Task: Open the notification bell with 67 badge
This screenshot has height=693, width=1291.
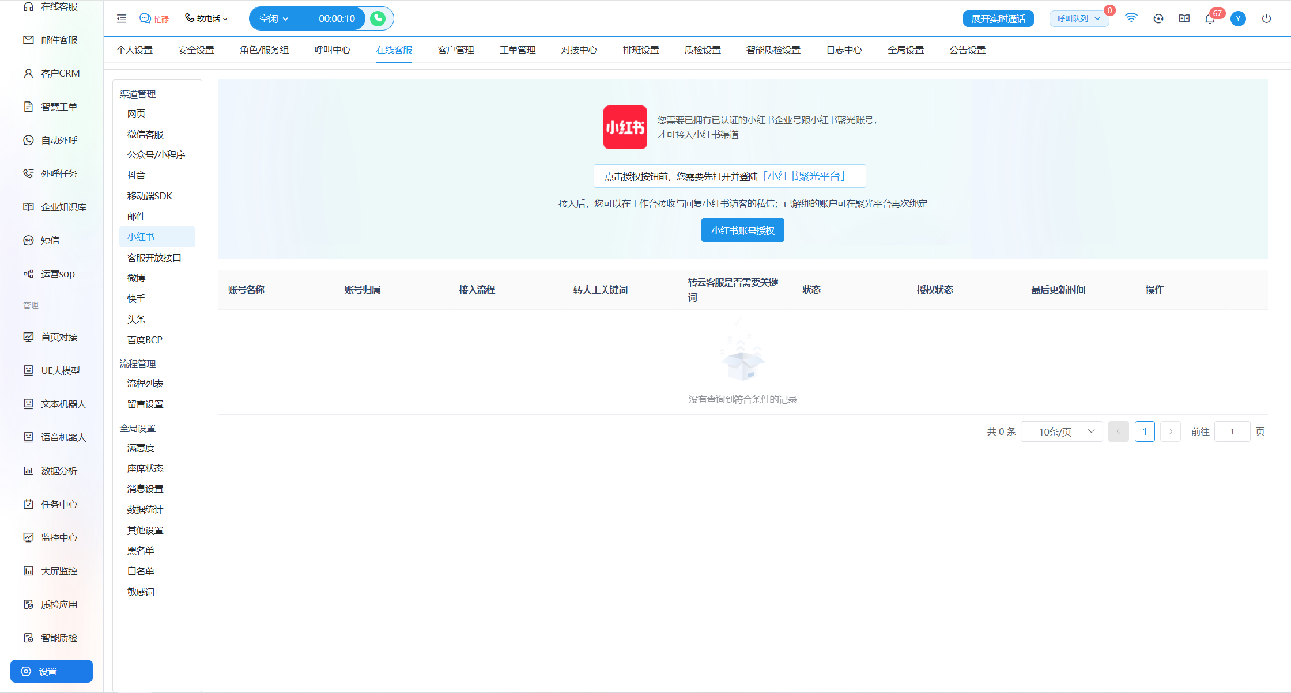Action: pyautogui.click(x=1210, y=18)
